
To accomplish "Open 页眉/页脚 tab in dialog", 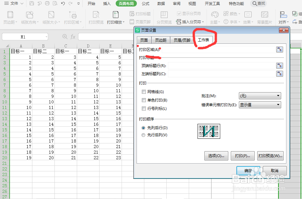I will point(182,40).
